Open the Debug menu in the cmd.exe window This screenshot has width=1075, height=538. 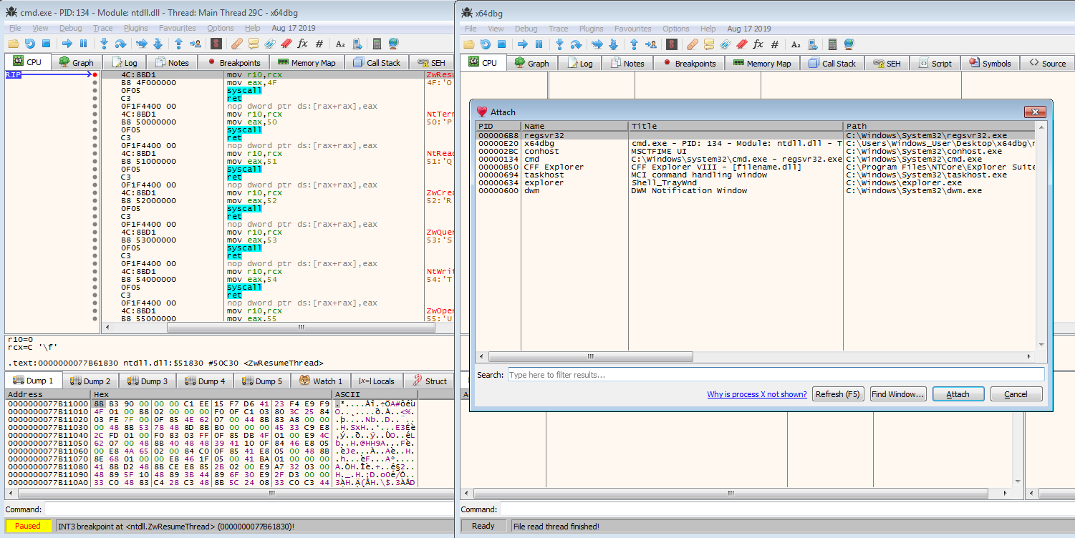coord(70,29)
